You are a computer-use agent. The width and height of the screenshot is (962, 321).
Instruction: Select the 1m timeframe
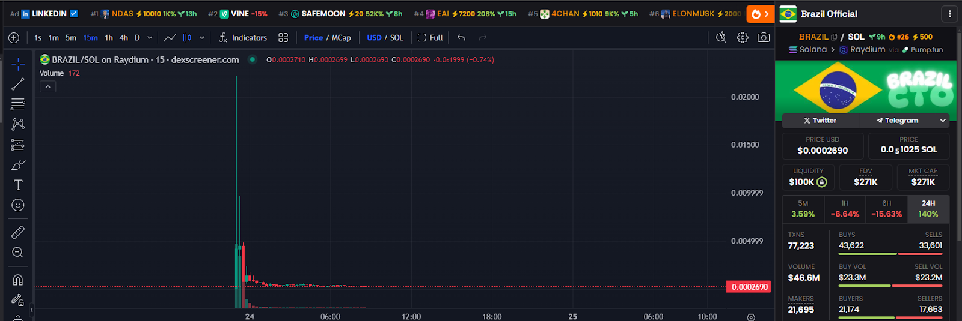click(x=54, y=38)
